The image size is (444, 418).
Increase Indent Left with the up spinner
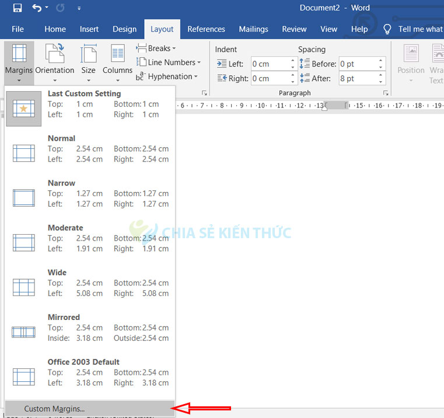click(293, 60)
